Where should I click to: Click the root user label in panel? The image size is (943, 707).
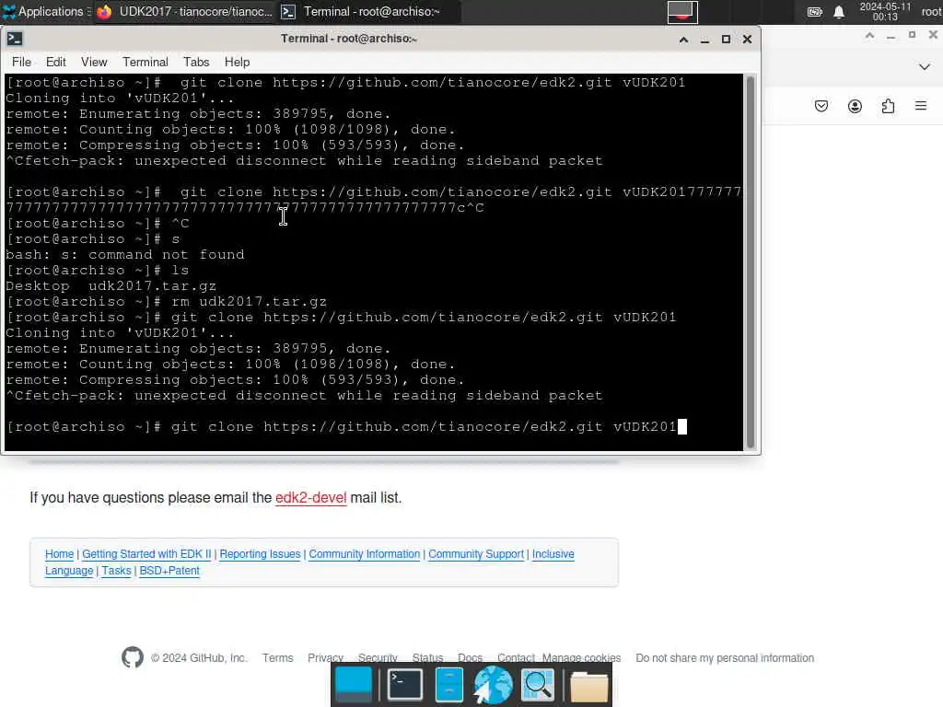(x=932, y=11)
